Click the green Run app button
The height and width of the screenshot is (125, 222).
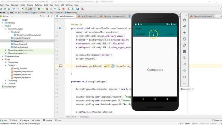(39, 9)
